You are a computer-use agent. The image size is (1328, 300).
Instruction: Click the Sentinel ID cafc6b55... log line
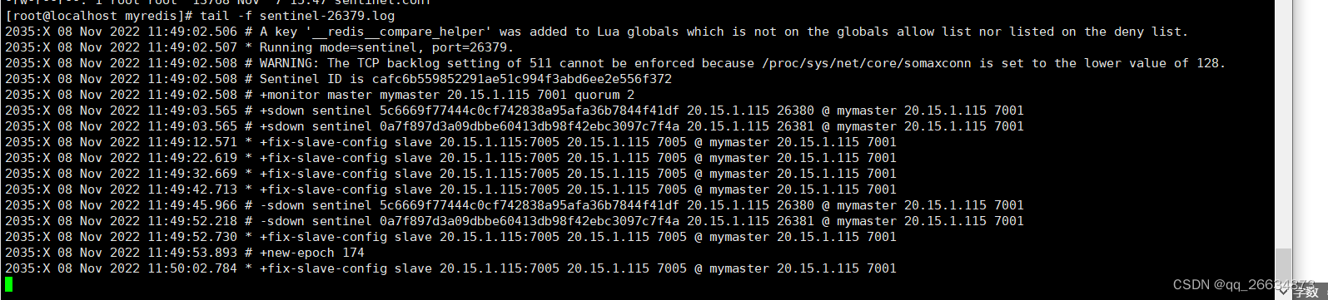pos(338,79)
